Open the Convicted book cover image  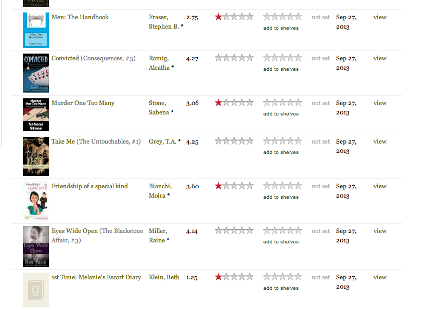36,73
